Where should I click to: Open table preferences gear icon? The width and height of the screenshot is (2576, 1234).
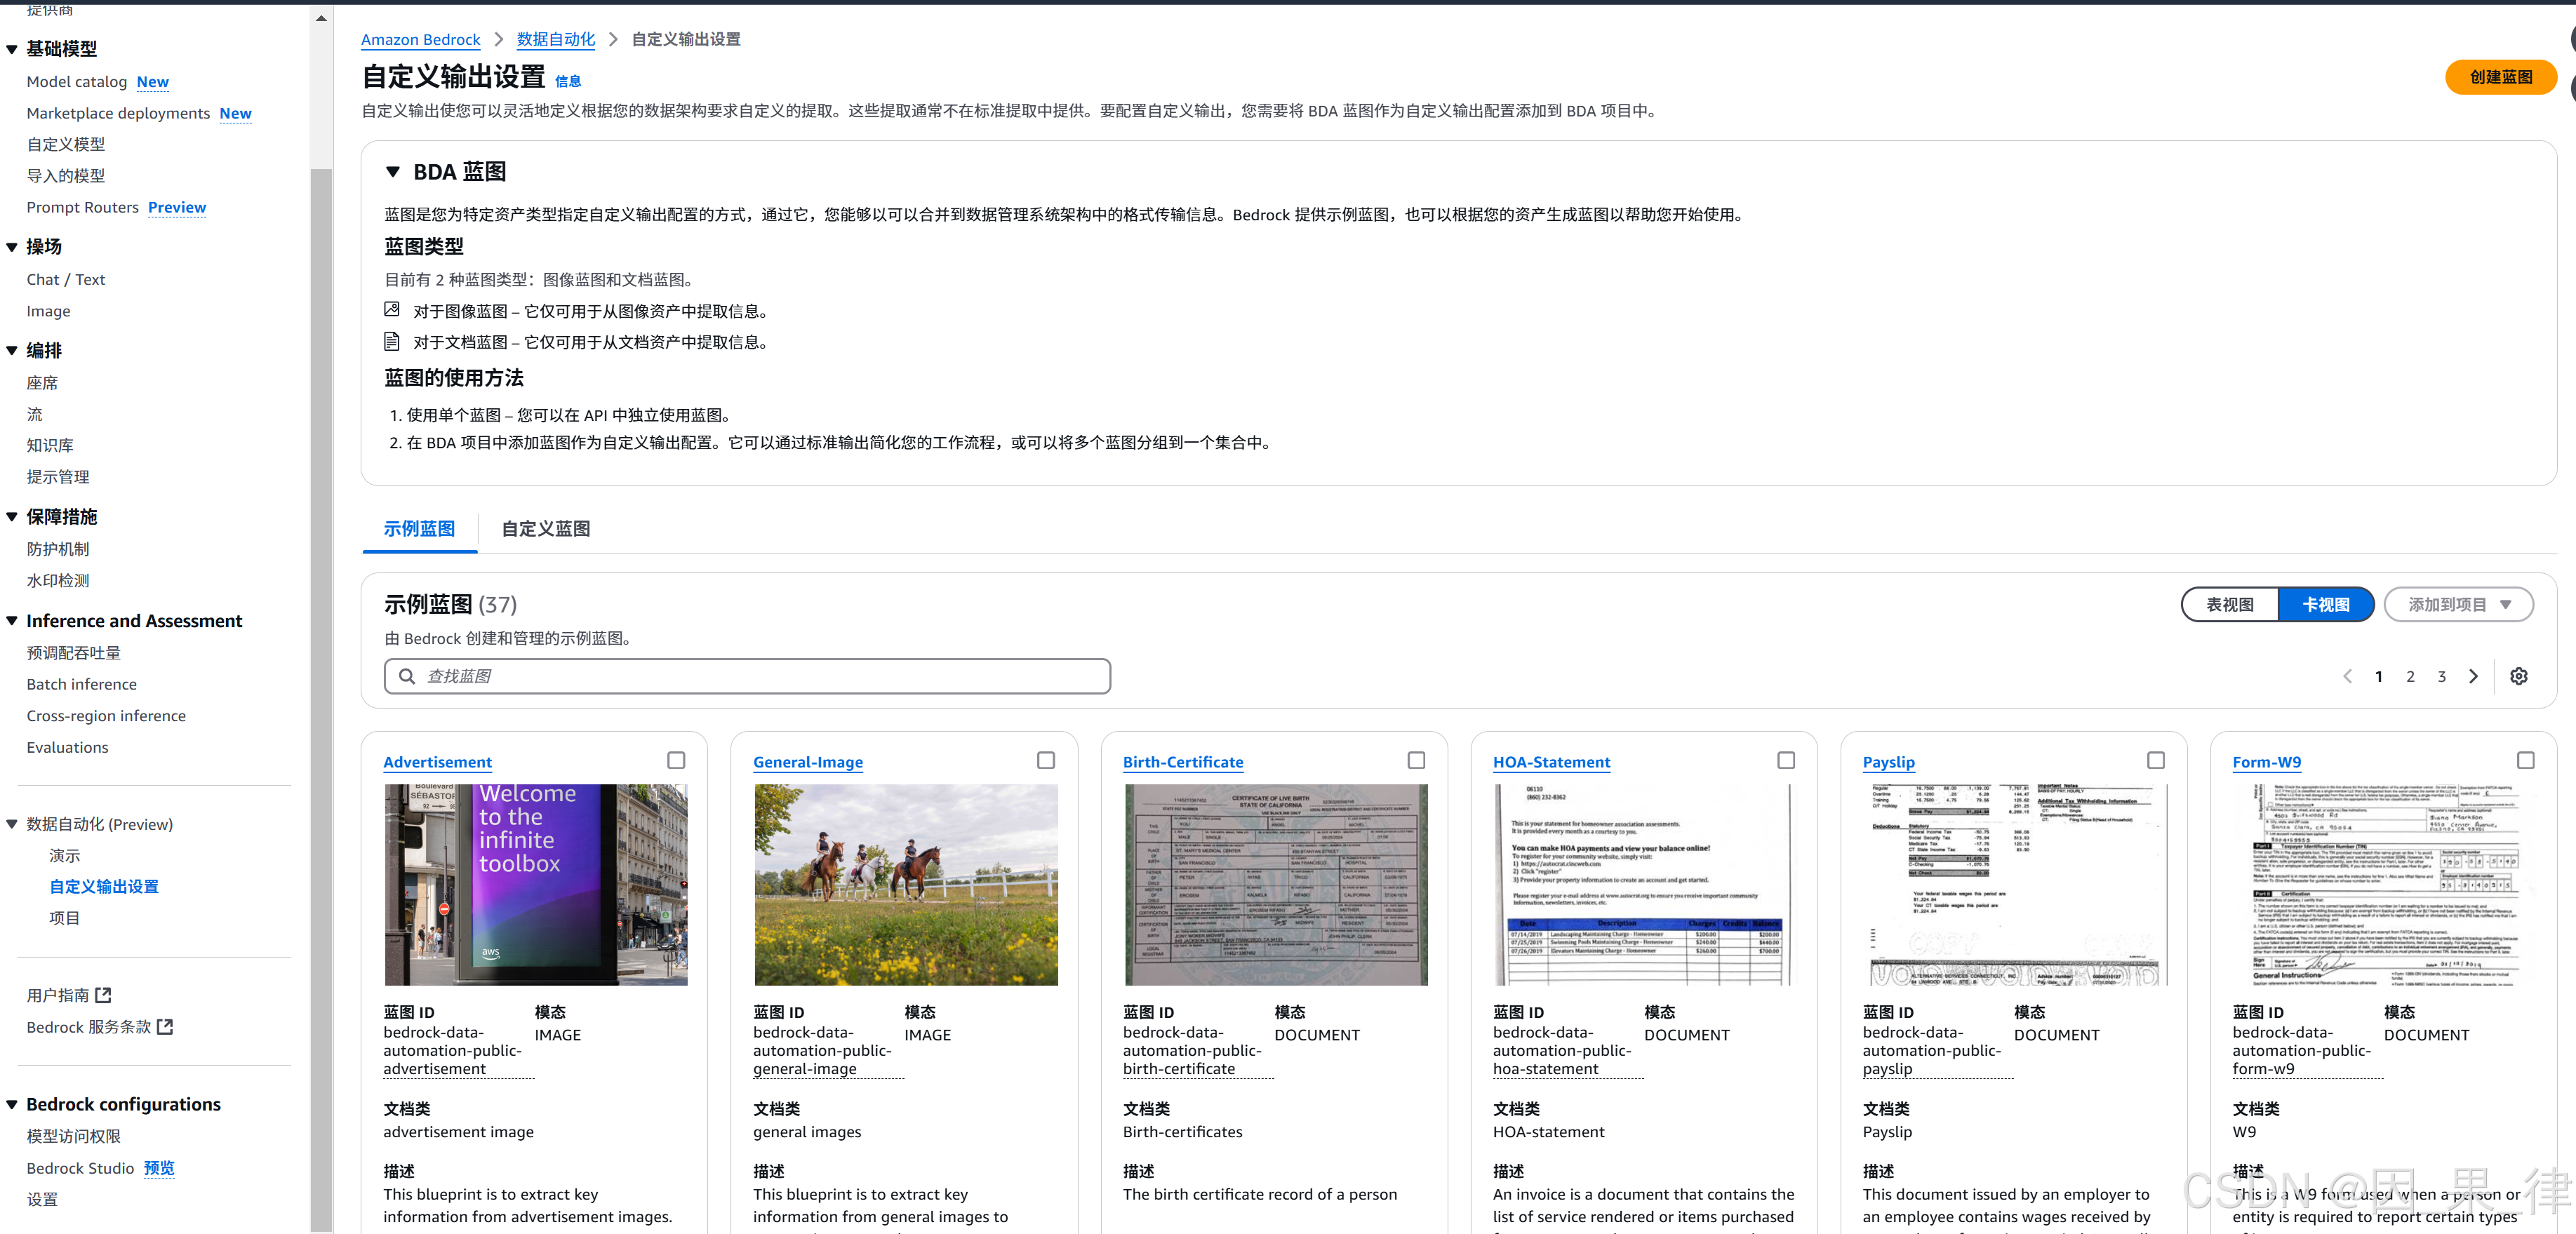[x=2518, y=676]
